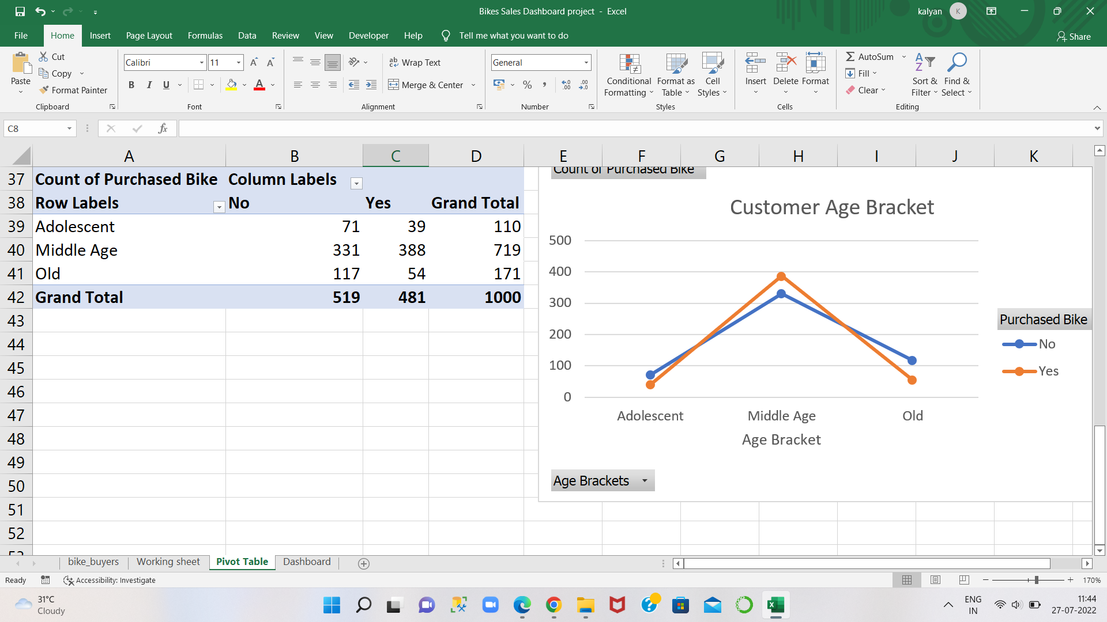Click inside the formula bar
Viewport: 1107px width, 622px height.
click(x=461, y=128)
